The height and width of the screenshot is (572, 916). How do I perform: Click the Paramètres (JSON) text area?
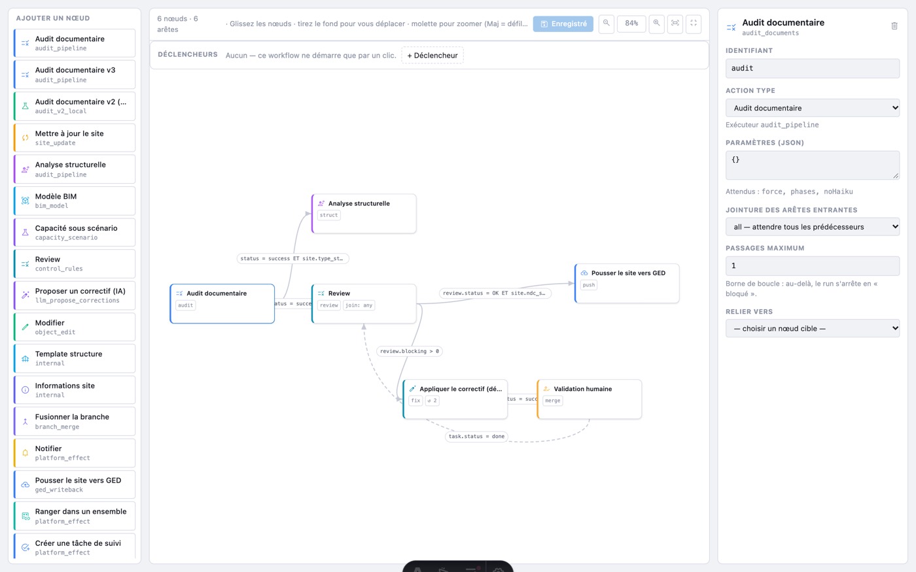coord(813,165)
